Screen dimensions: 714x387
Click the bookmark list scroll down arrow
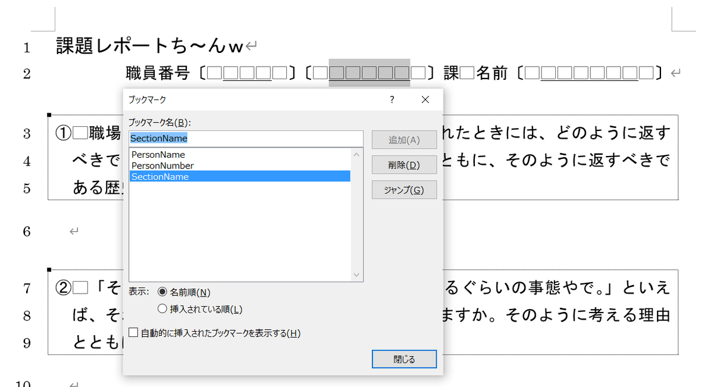tap(356, 275)
